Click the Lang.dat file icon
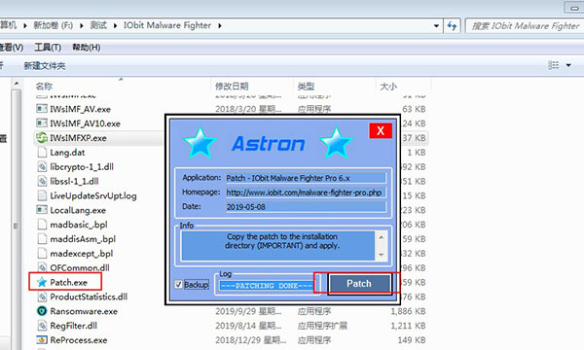Image resolution: width=584 pixels, height=350 pixels. 42,152
